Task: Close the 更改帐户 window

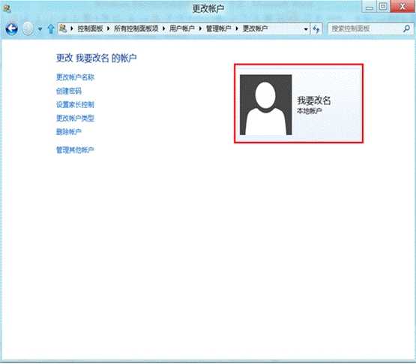Action: pyautogui.click(x=403, y=6)
